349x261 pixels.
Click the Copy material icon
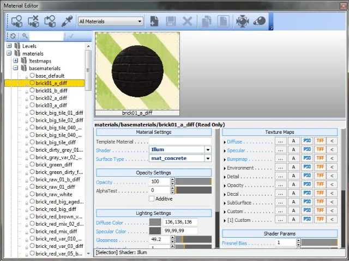pyautogui.click(x=207, y=22)
